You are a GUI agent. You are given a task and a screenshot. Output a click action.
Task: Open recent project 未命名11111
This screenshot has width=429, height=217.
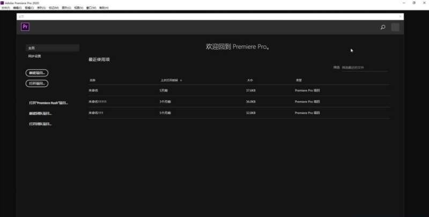tap(98, 101)
